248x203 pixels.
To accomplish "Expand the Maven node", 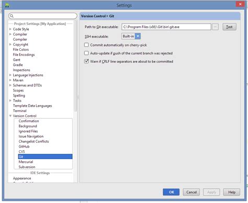I will point(10,80).
